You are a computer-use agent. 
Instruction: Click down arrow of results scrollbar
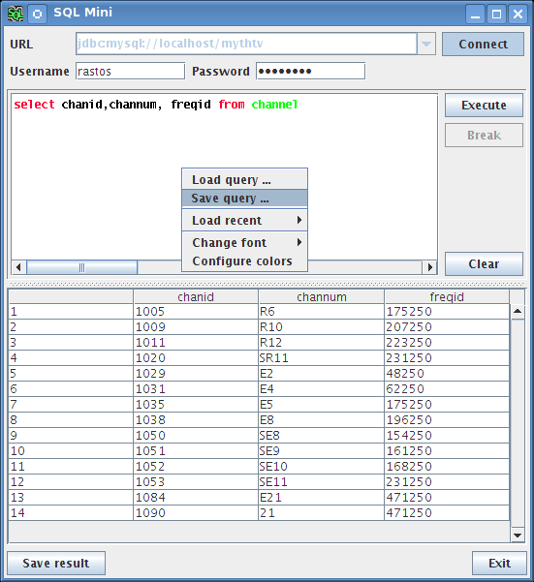click(518, 536)
